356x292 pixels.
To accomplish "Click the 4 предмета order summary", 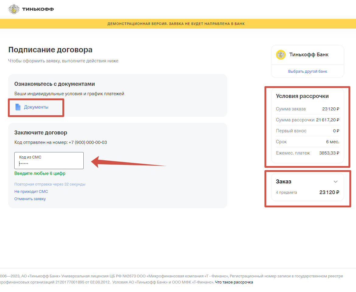I will click(286, 193).
